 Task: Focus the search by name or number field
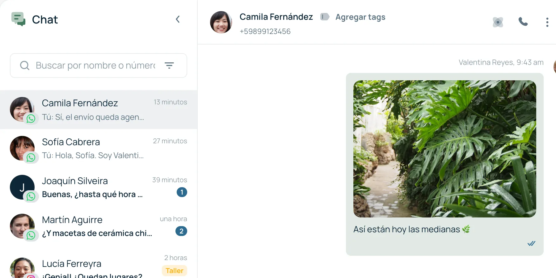tap(99, 65)
